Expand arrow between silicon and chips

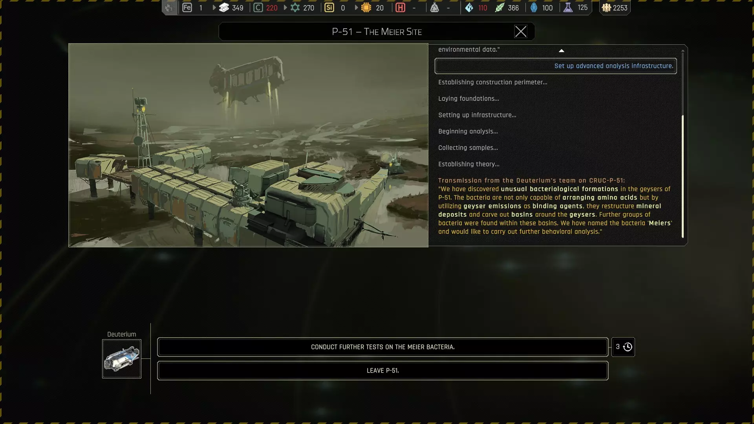point(356,7)
